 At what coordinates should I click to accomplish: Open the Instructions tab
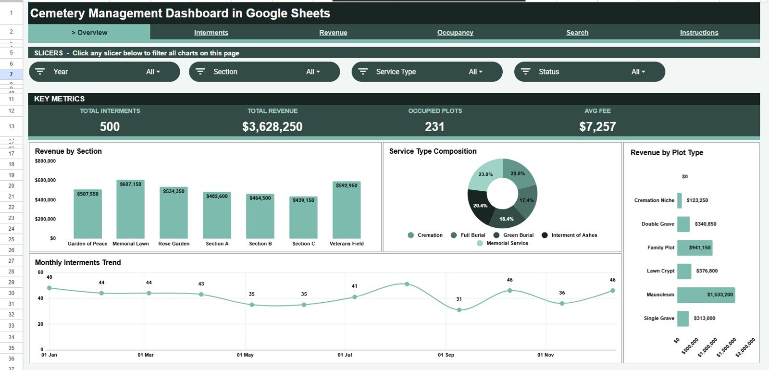tap(699, 33)
